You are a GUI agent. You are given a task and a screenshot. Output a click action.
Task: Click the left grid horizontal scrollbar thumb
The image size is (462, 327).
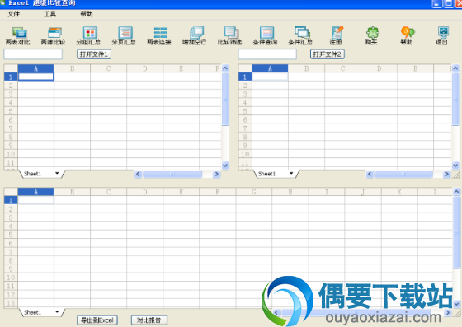pos(172,174)
